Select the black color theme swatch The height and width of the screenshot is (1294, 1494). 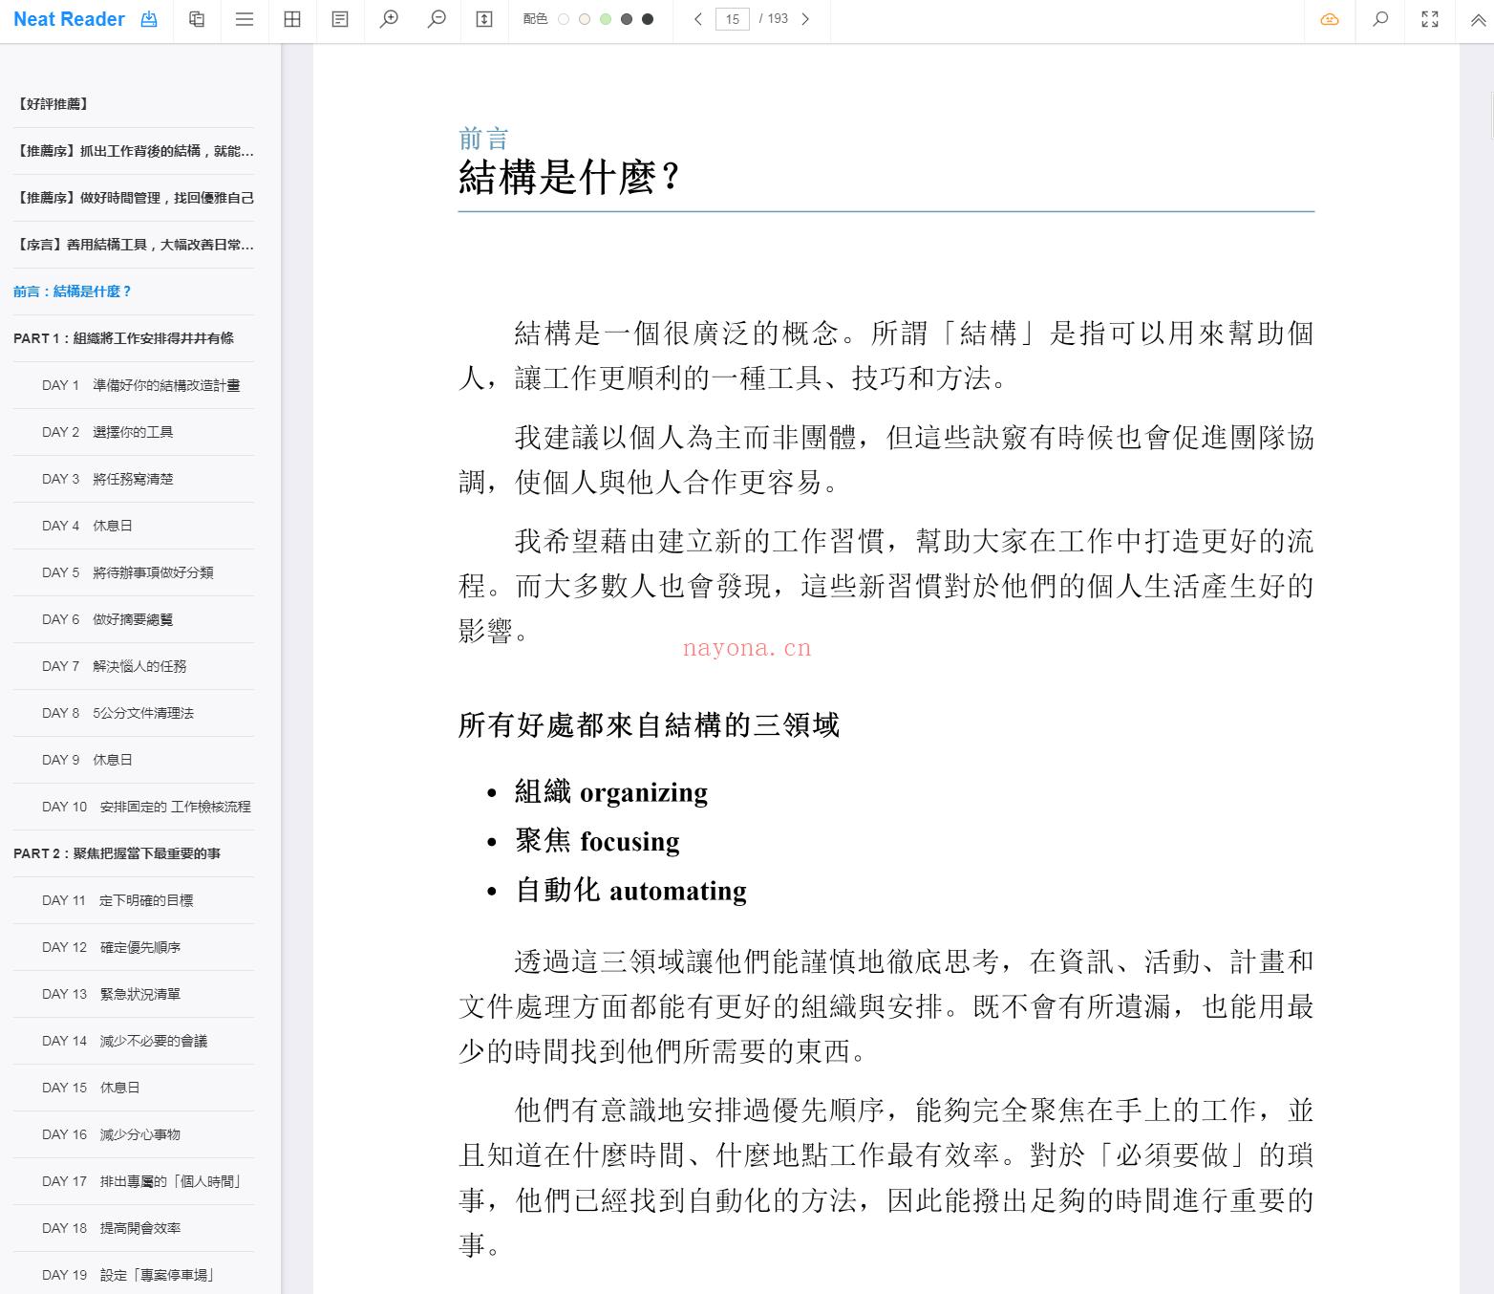click(648, 19)
